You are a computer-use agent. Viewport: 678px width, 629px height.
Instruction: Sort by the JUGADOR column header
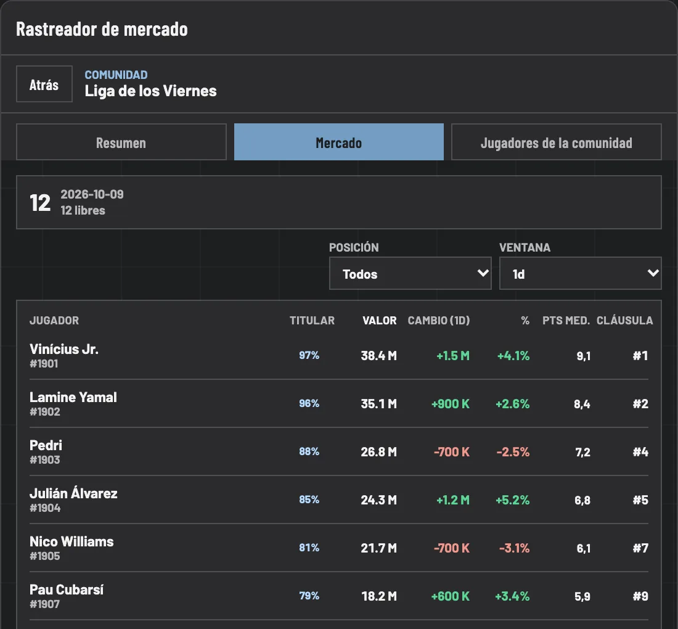coord(54,321)
